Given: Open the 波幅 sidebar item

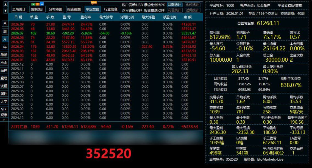Looking at the screenshot, I should 4,86.
